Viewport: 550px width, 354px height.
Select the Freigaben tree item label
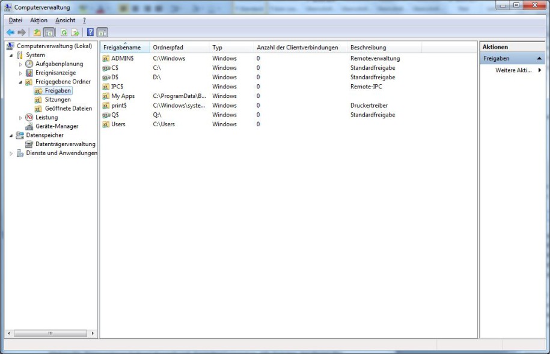coord(58,91)
